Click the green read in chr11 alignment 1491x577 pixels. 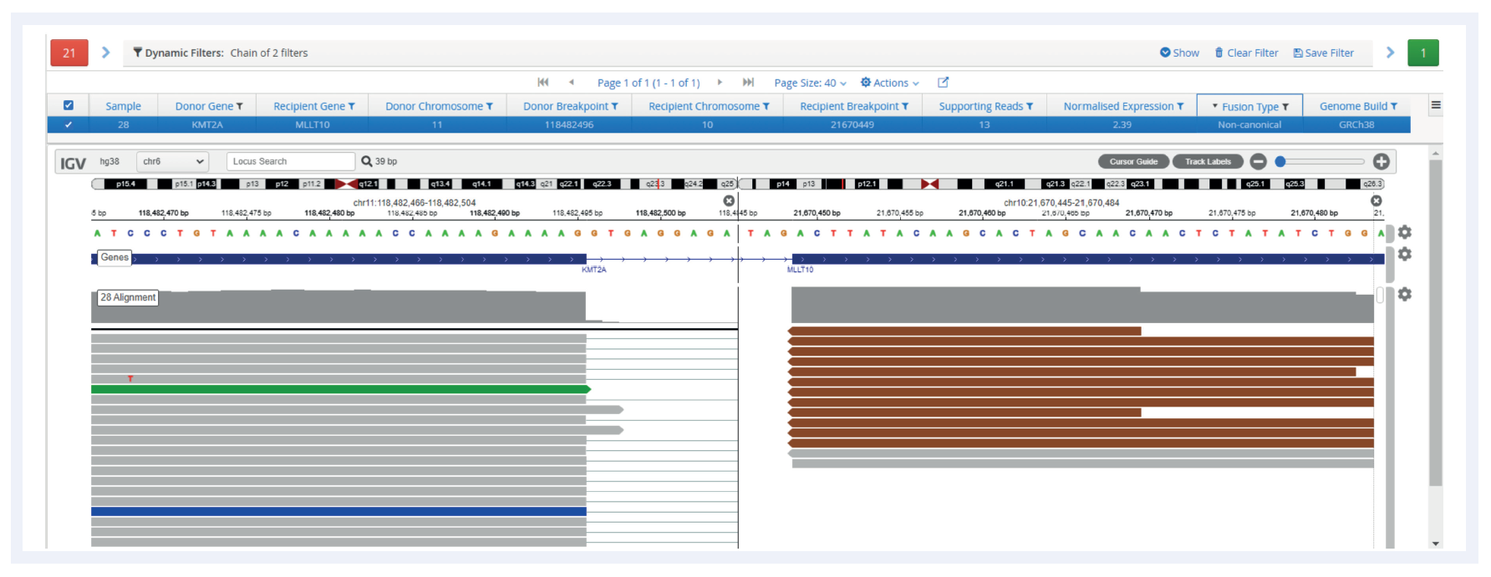coord(340,389)
